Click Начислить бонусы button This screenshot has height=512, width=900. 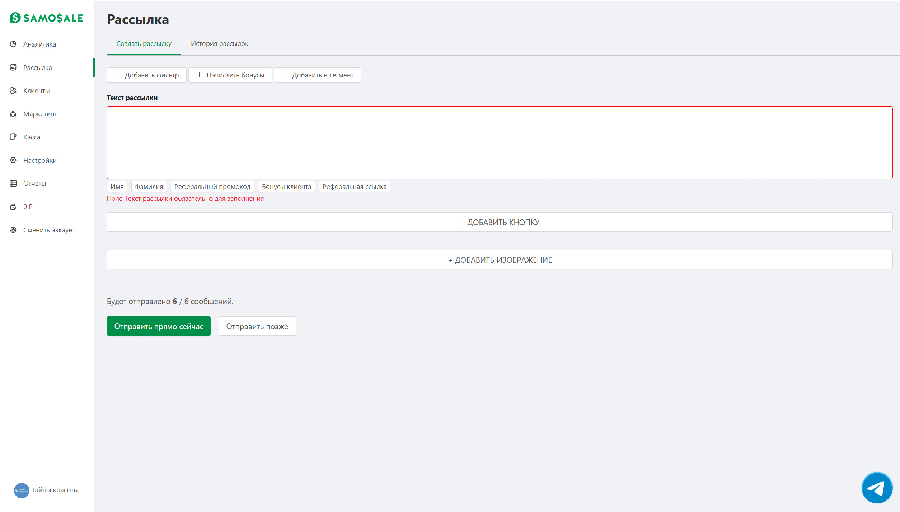230,75
